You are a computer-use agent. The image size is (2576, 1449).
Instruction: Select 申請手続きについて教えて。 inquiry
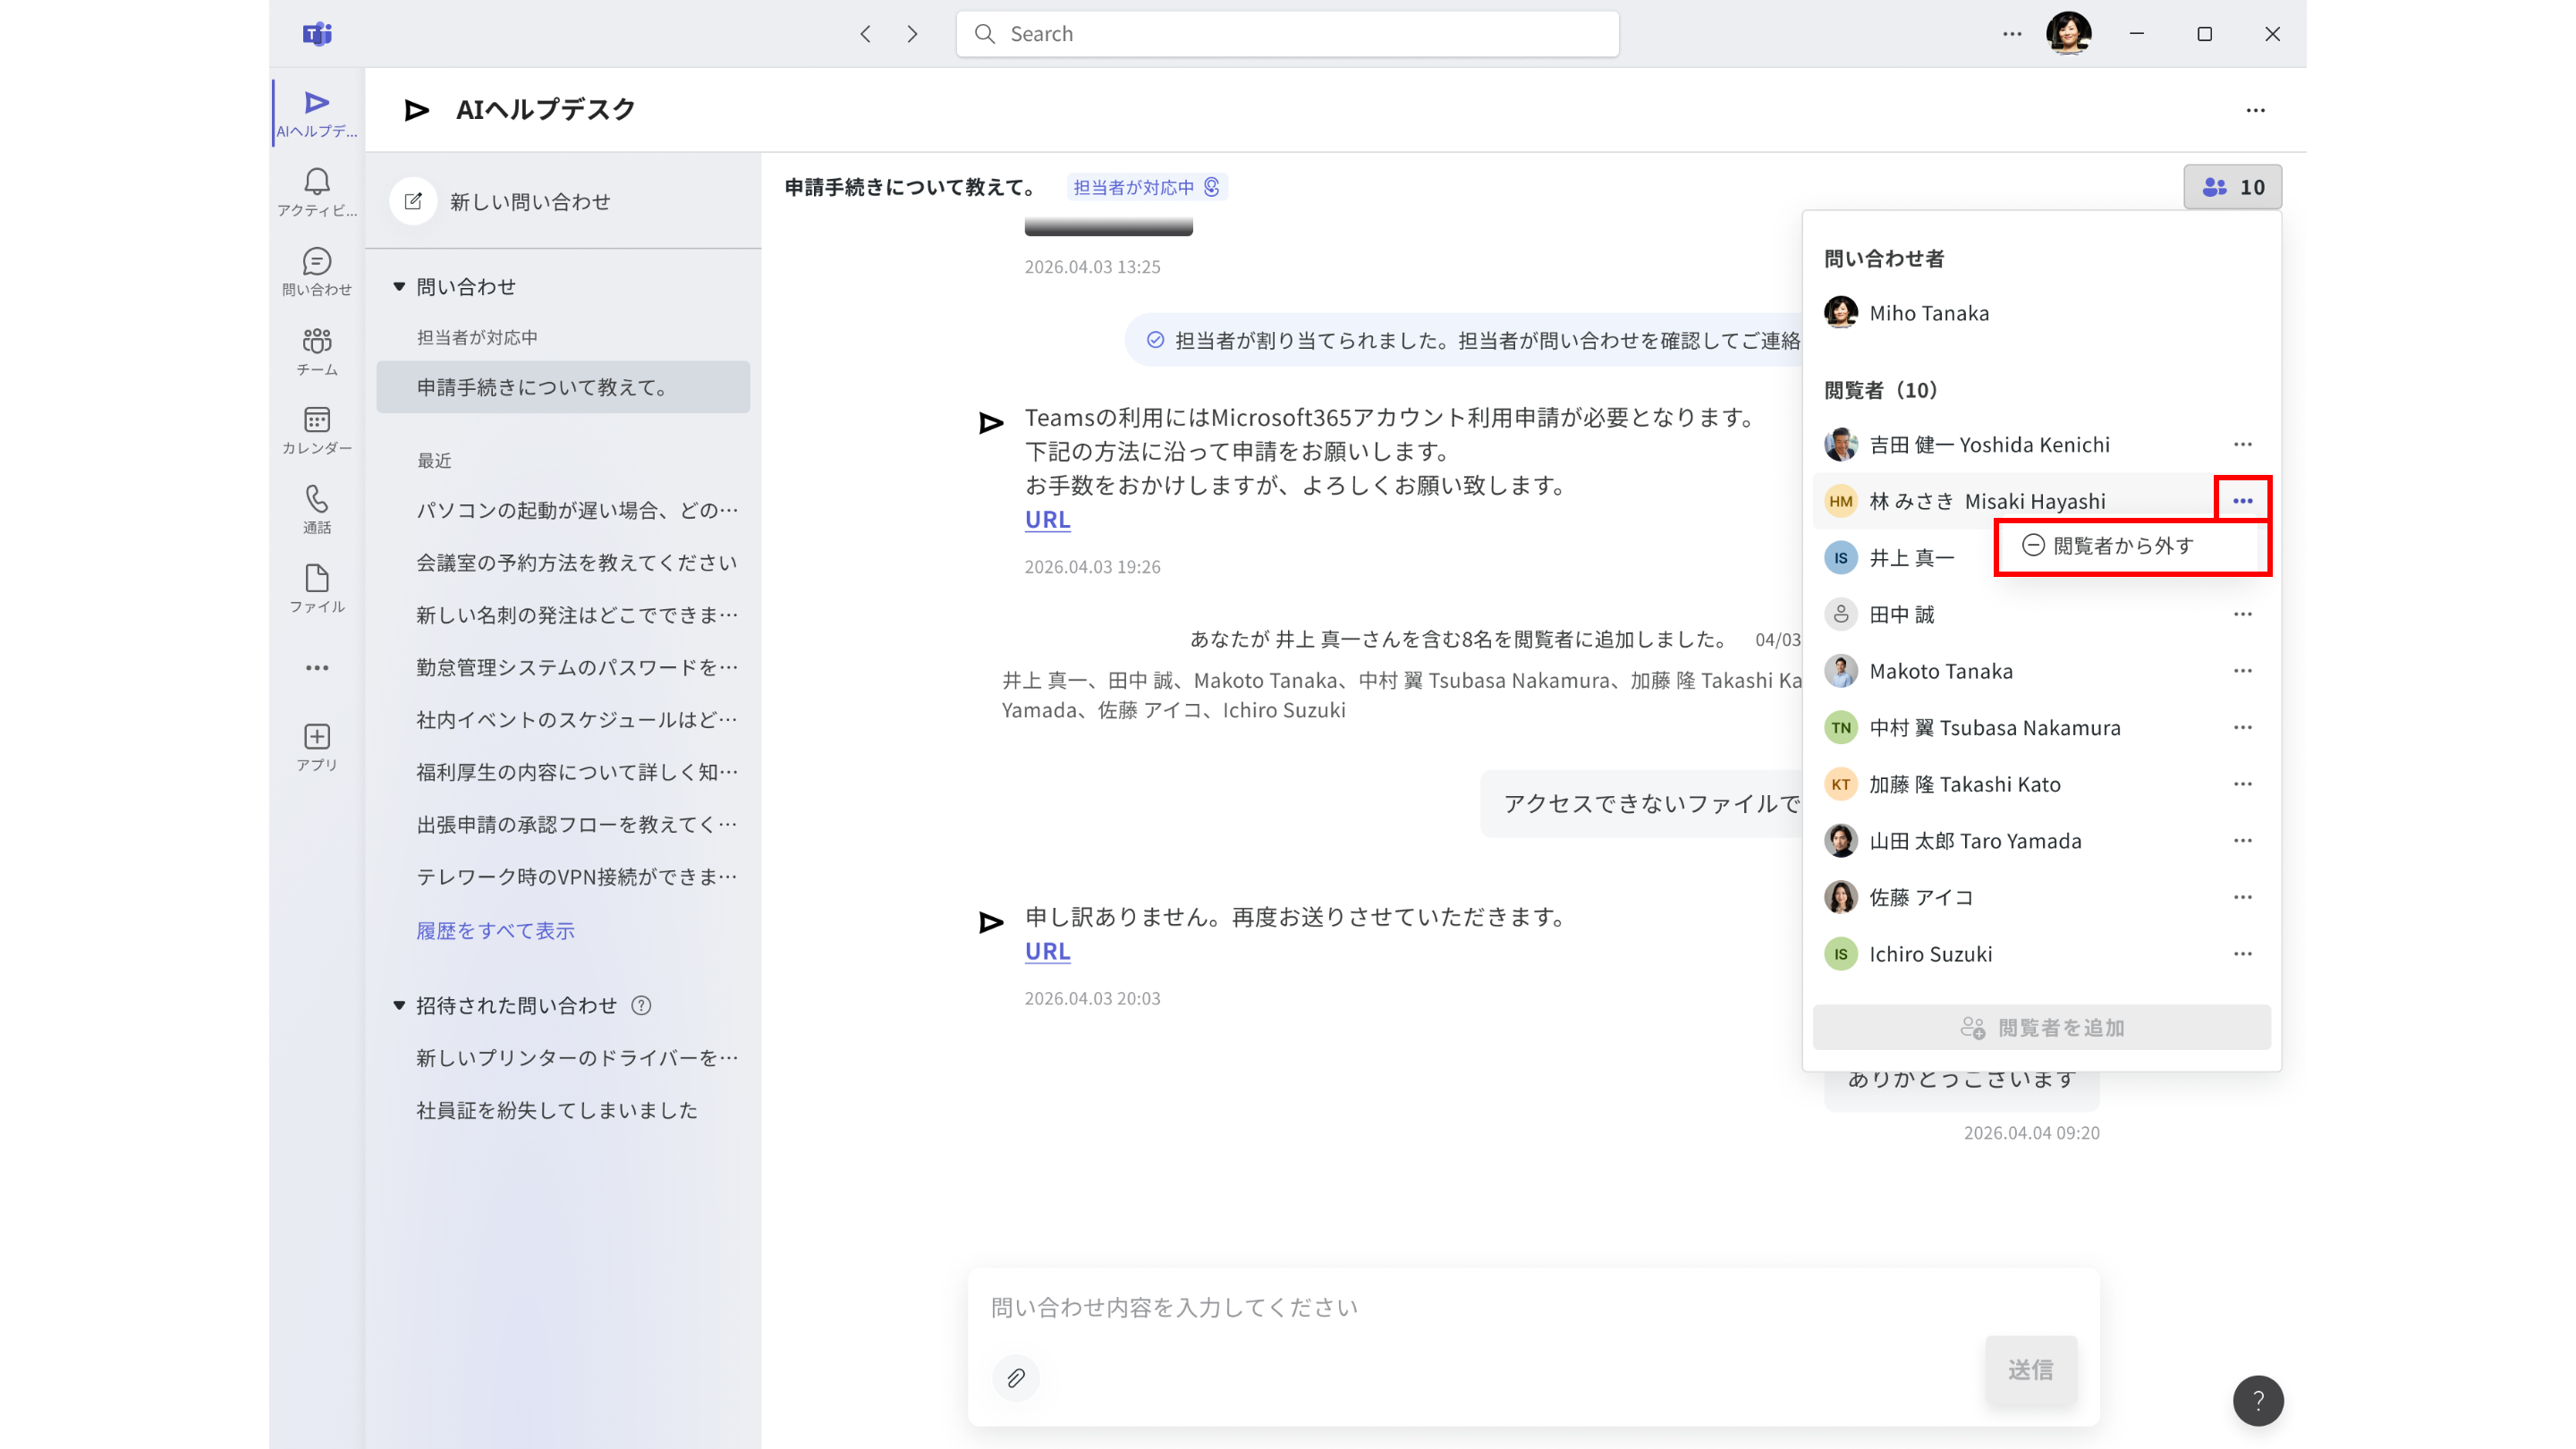[x=563, y=387]
